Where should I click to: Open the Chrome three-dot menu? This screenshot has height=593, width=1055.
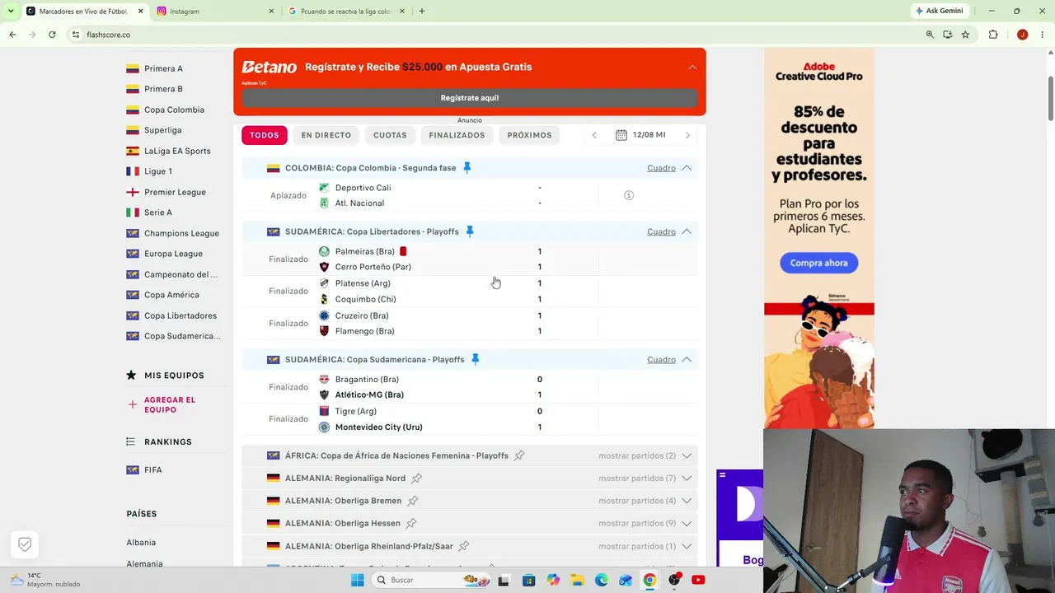(x=1041, y=35)
